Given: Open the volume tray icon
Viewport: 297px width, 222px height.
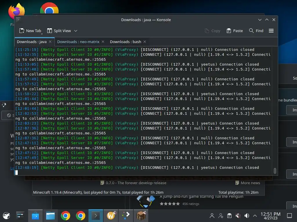Looking at the screenshot, I should coord(247,216).
